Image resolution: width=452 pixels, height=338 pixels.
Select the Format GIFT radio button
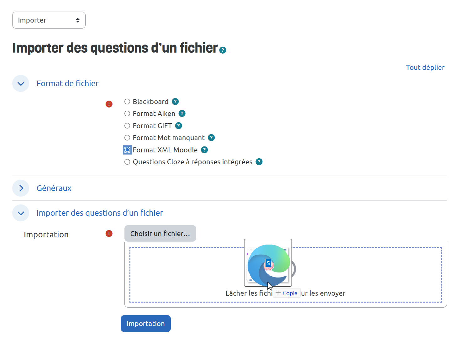127,126
